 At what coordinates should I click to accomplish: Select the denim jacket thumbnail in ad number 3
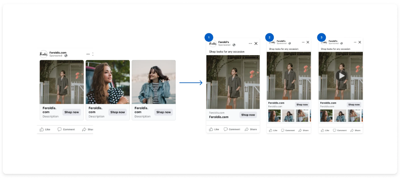click(x=340, y=116)
